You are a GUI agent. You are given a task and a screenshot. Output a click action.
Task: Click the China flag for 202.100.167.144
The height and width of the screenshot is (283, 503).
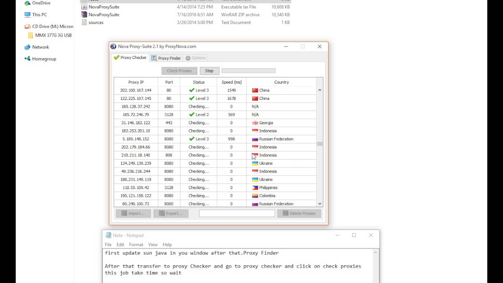tap(255, 90)
